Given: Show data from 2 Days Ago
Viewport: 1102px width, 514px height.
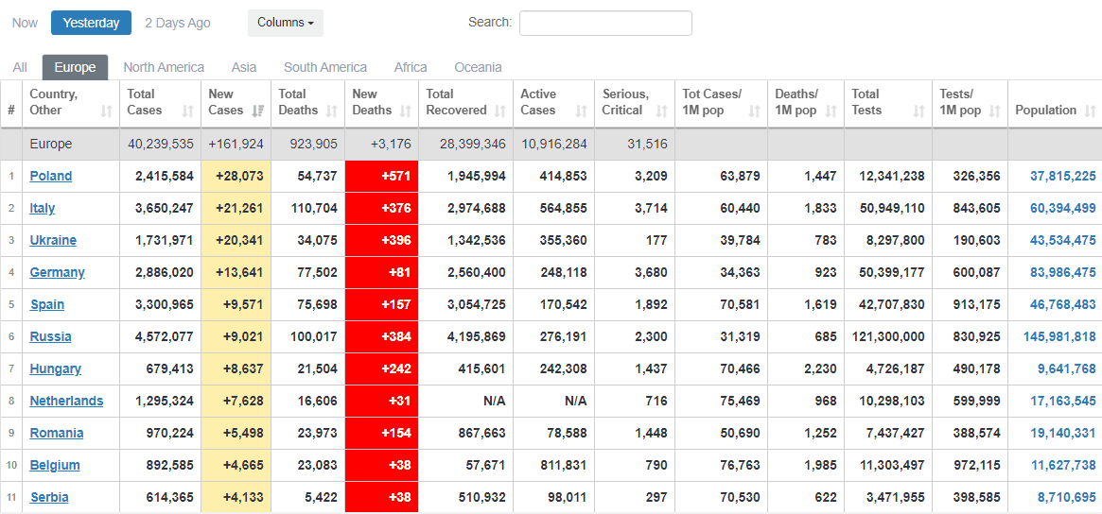Looking at the screenshot, I should tap(178, 23).
